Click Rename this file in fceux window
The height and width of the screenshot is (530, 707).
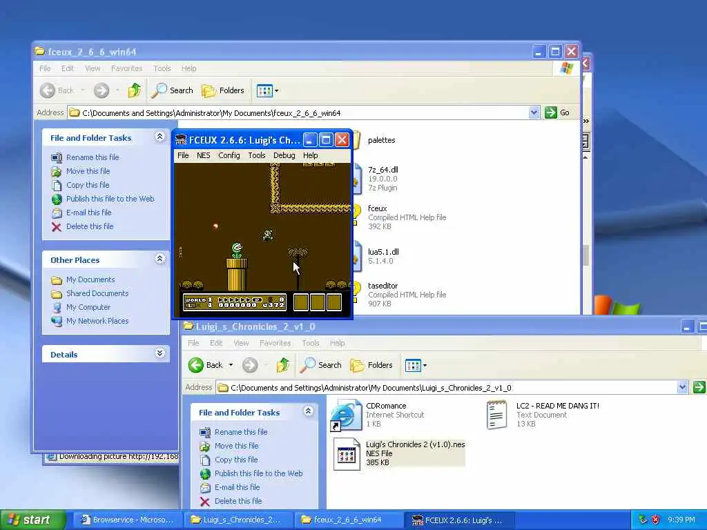coord(93,157)
